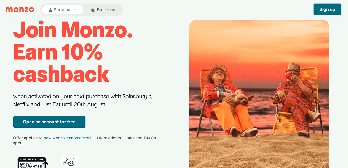Image resolution: width=348 pixels, height=168 pixels.
Task: Click the beach hero photograph
Action: click(259, 94)
